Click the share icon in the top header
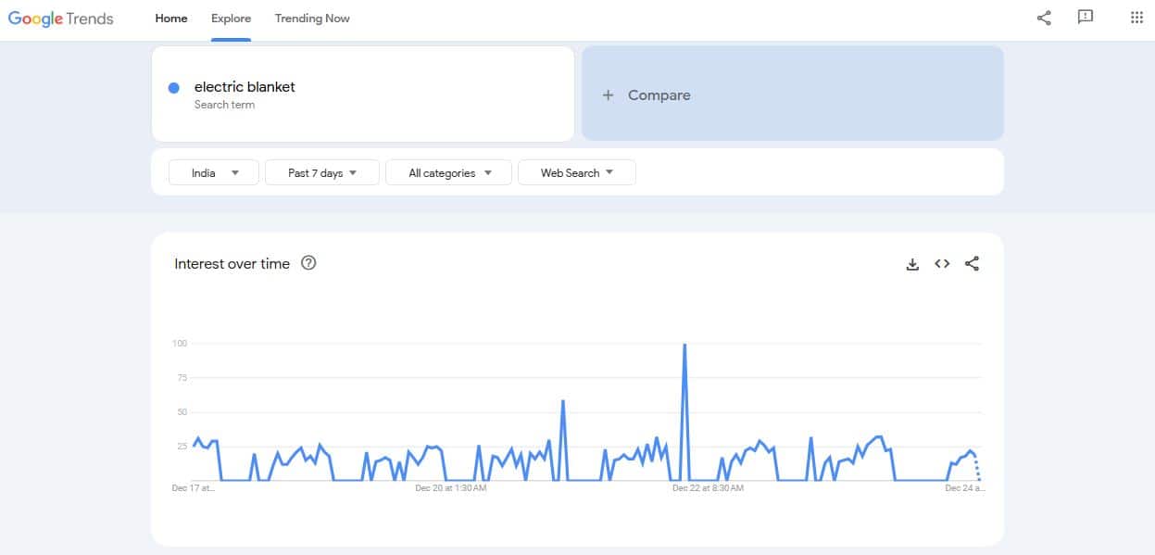 [x=1044, y=18]
